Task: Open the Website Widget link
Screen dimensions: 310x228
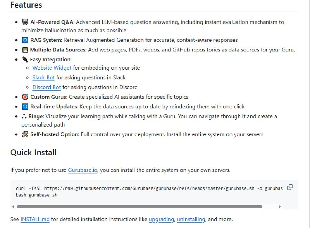Action: click(52, 68)
